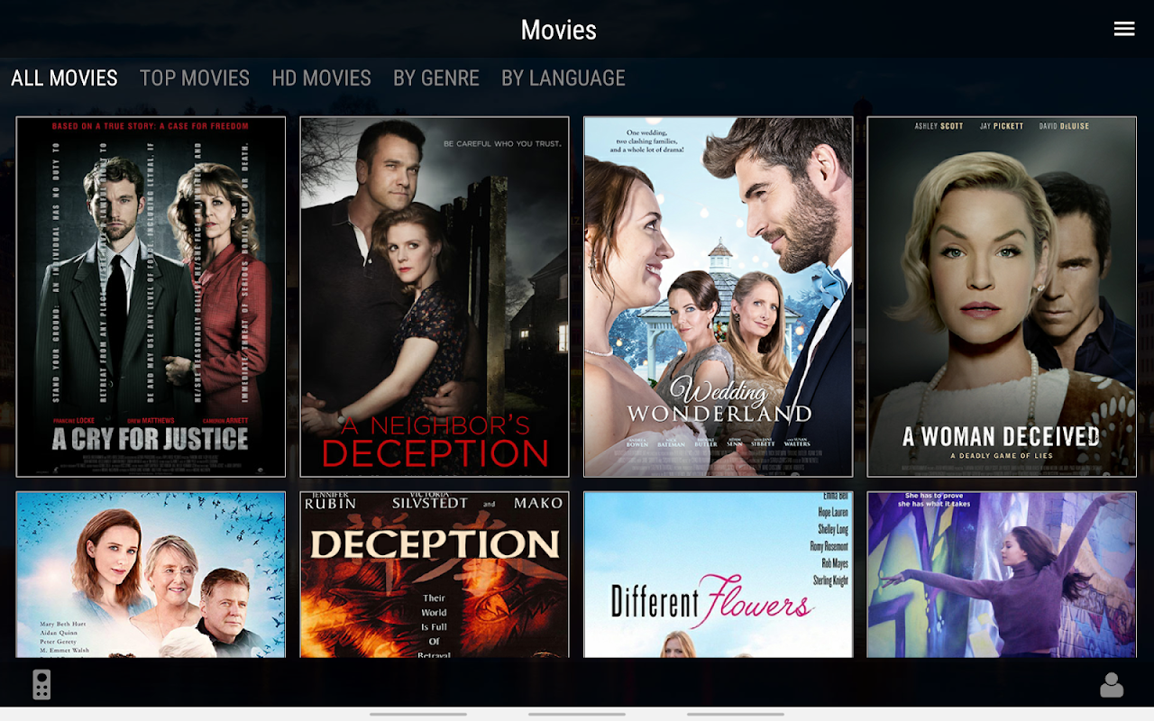Open the hamburger menu icon
This screenshot has height=721, width=1154.
pyautogui.click(x=1123, y=29)
